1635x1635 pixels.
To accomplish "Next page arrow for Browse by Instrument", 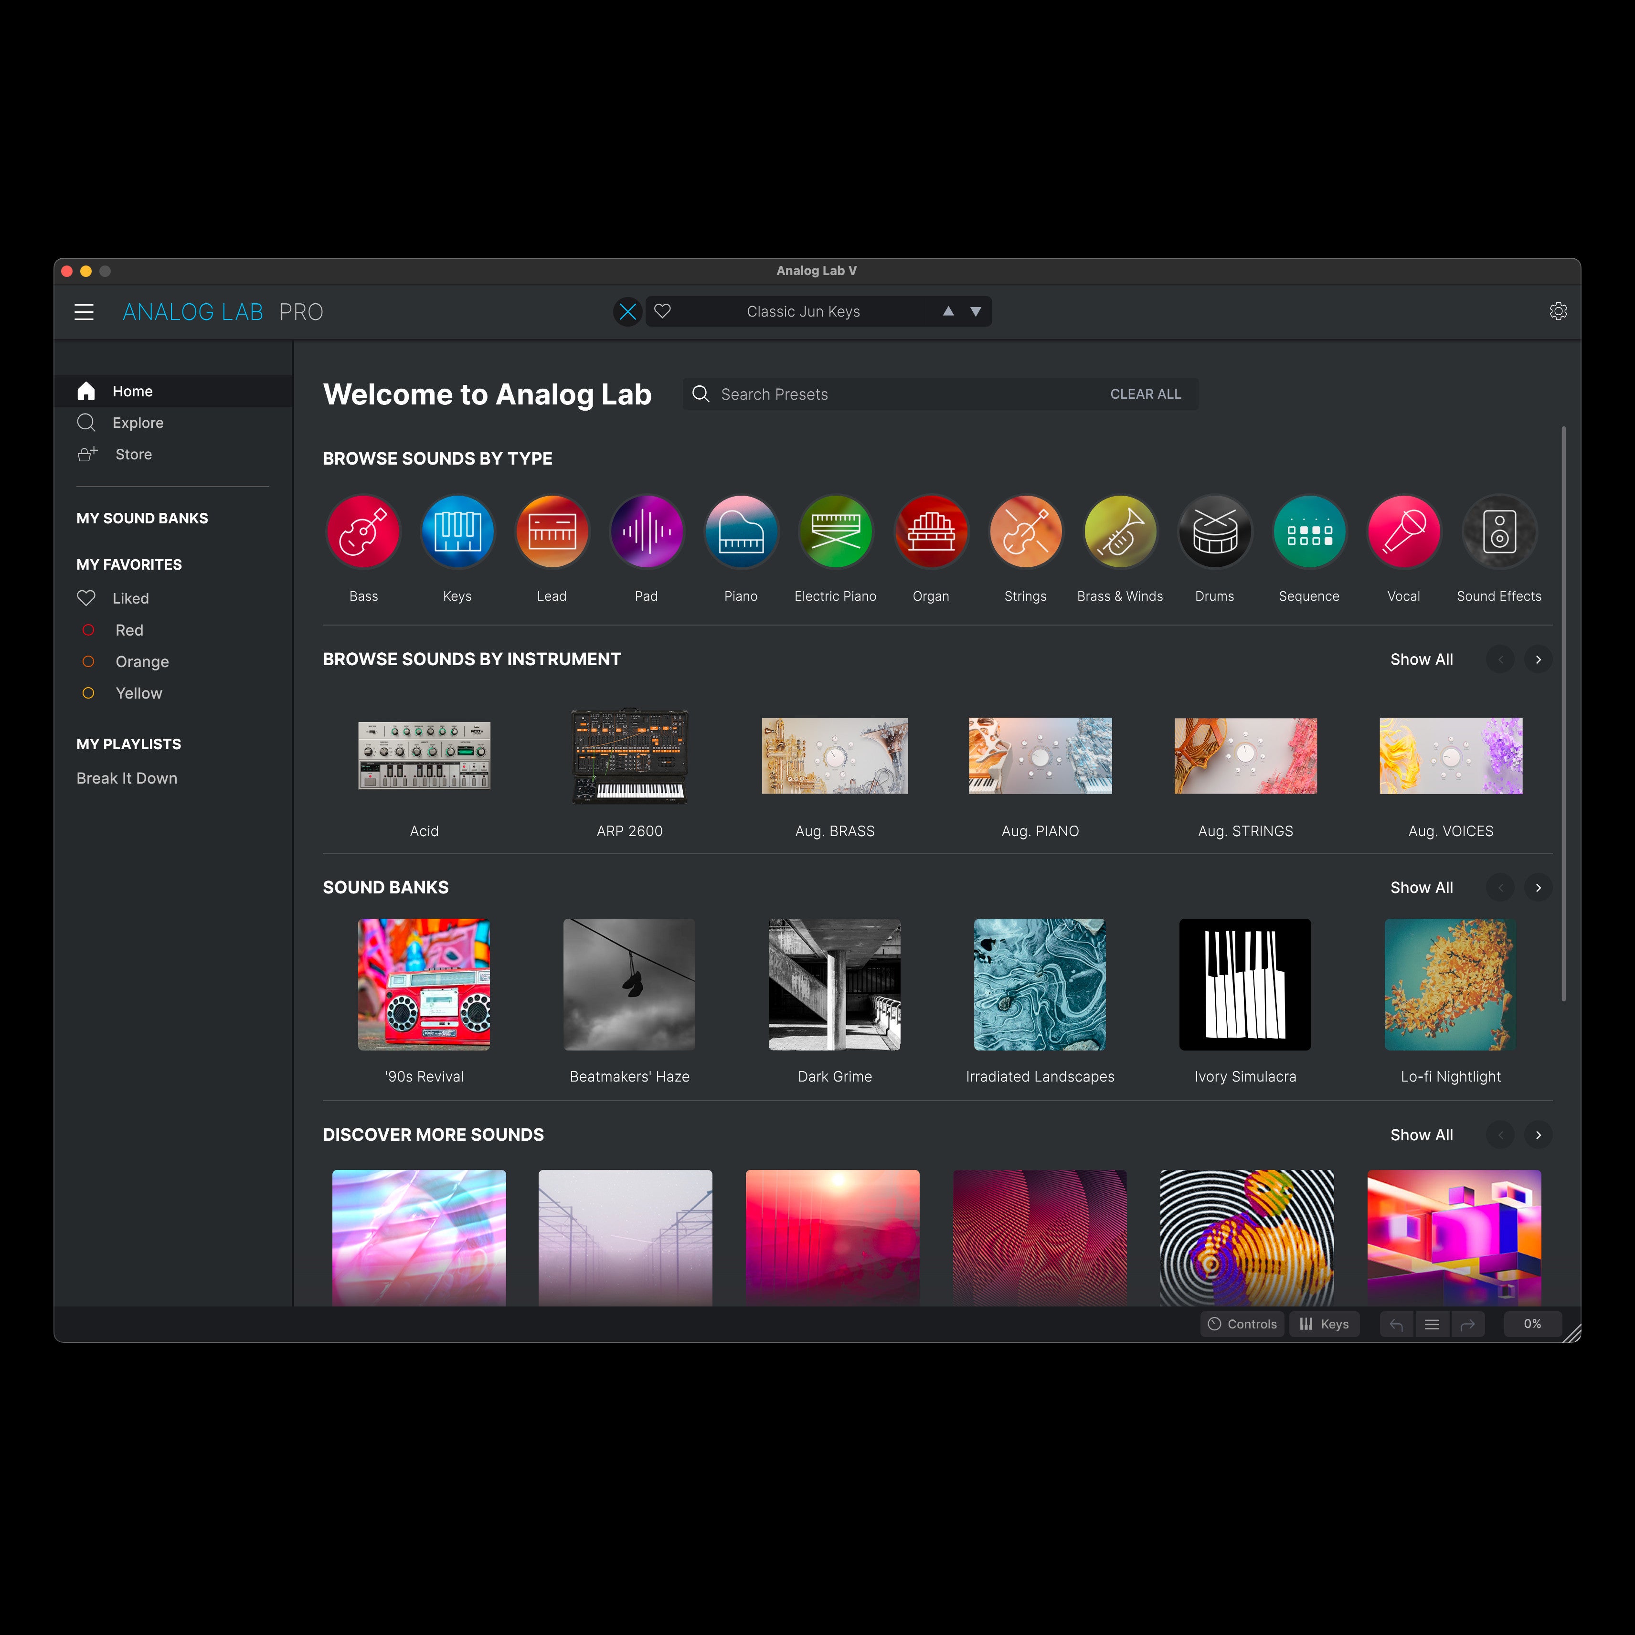I will [x=1539, y=659].
